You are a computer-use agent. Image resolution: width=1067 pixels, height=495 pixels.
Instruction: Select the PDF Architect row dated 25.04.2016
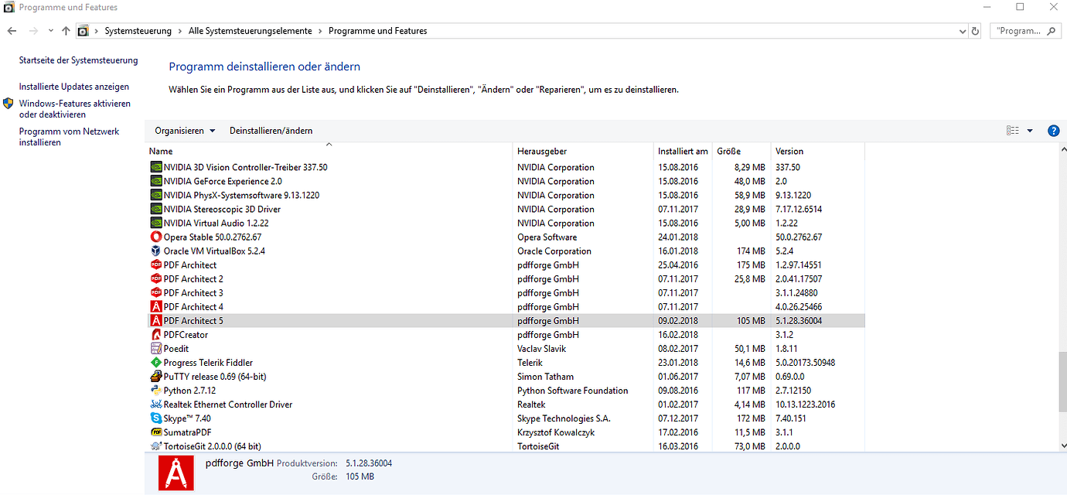[506, 265]
